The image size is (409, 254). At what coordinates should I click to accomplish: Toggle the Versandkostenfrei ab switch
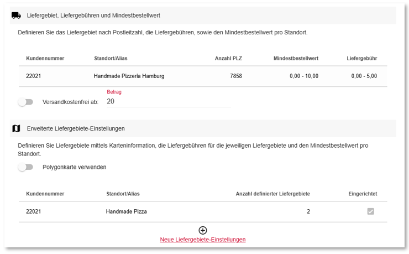pos(25,102)
